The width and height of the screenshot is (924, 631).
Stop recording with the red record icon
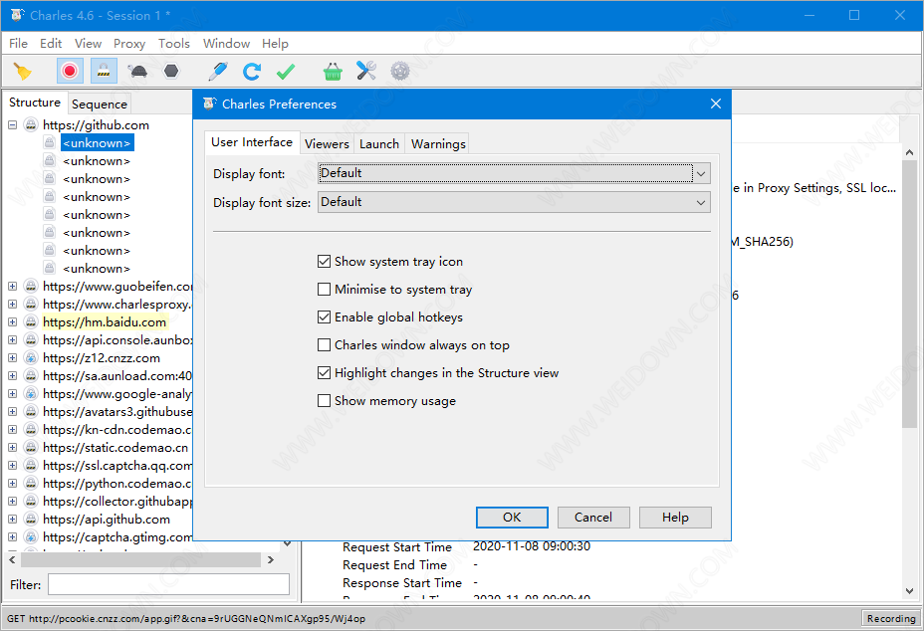(70, 72)
